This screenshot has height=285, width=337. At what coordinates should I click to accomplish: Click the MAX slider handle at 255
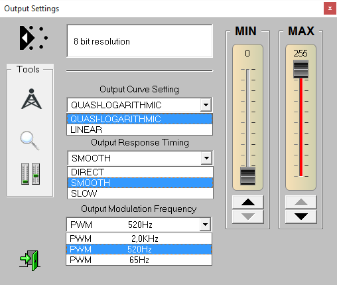pyautogui.click(x=301, y=69)
